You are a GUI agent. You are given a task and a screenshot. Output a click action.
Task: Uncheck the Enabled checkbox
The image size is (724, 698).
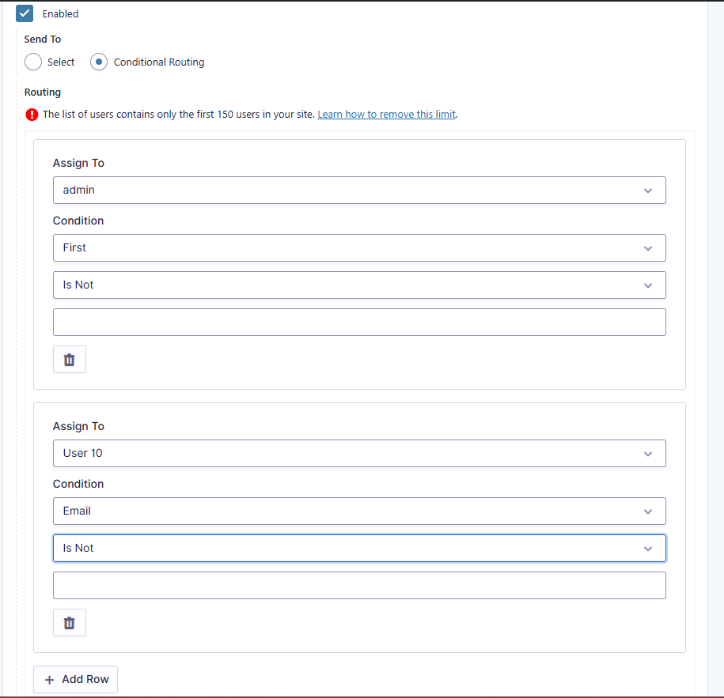[25, 13]
